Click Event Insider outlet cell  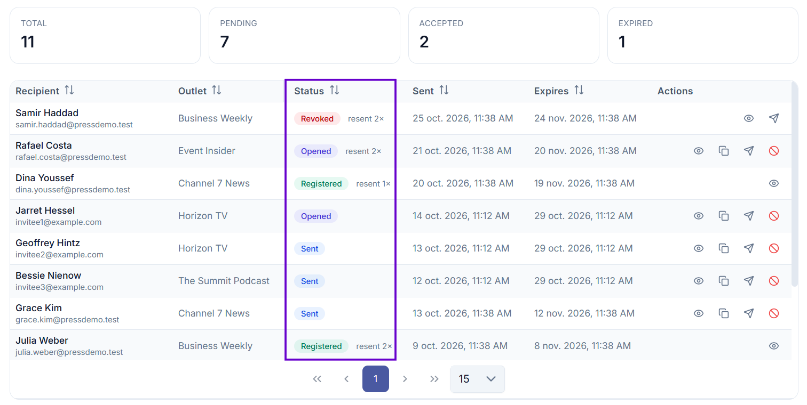click(x=207, y=151)
